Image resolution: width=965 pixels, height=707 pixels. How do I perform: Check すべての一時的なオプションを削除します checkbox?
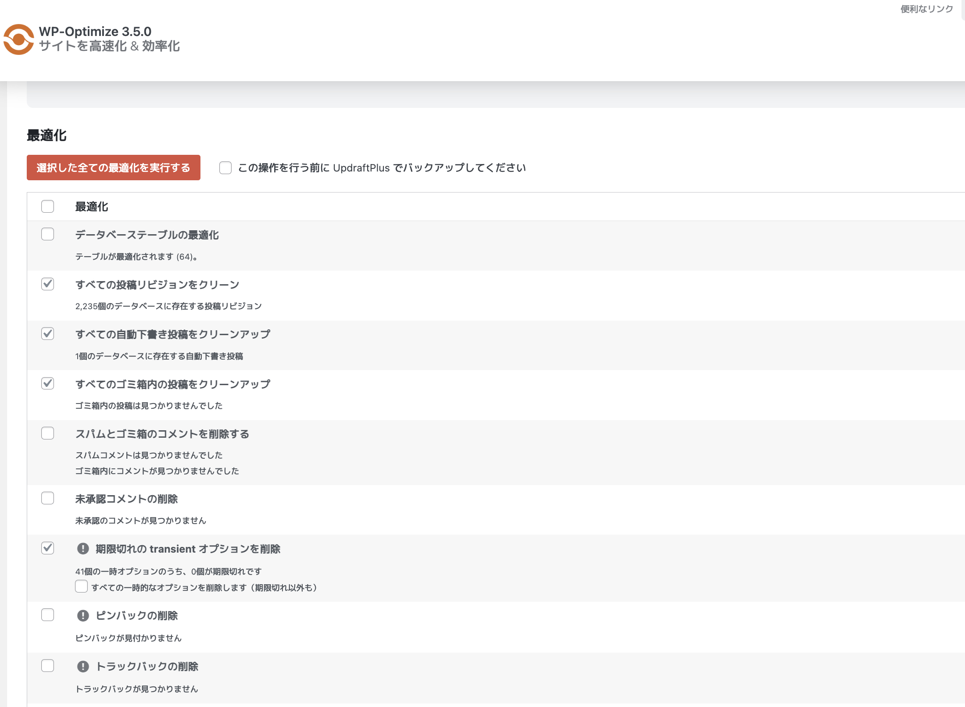click(81, 586)
